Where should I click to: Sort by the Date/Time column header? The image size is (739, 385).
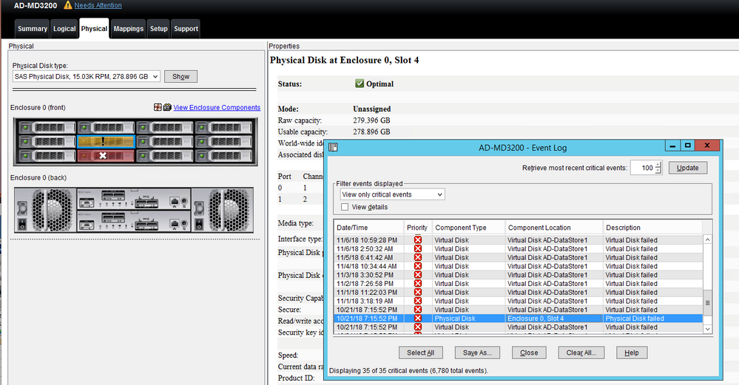(x=368, y=228)
